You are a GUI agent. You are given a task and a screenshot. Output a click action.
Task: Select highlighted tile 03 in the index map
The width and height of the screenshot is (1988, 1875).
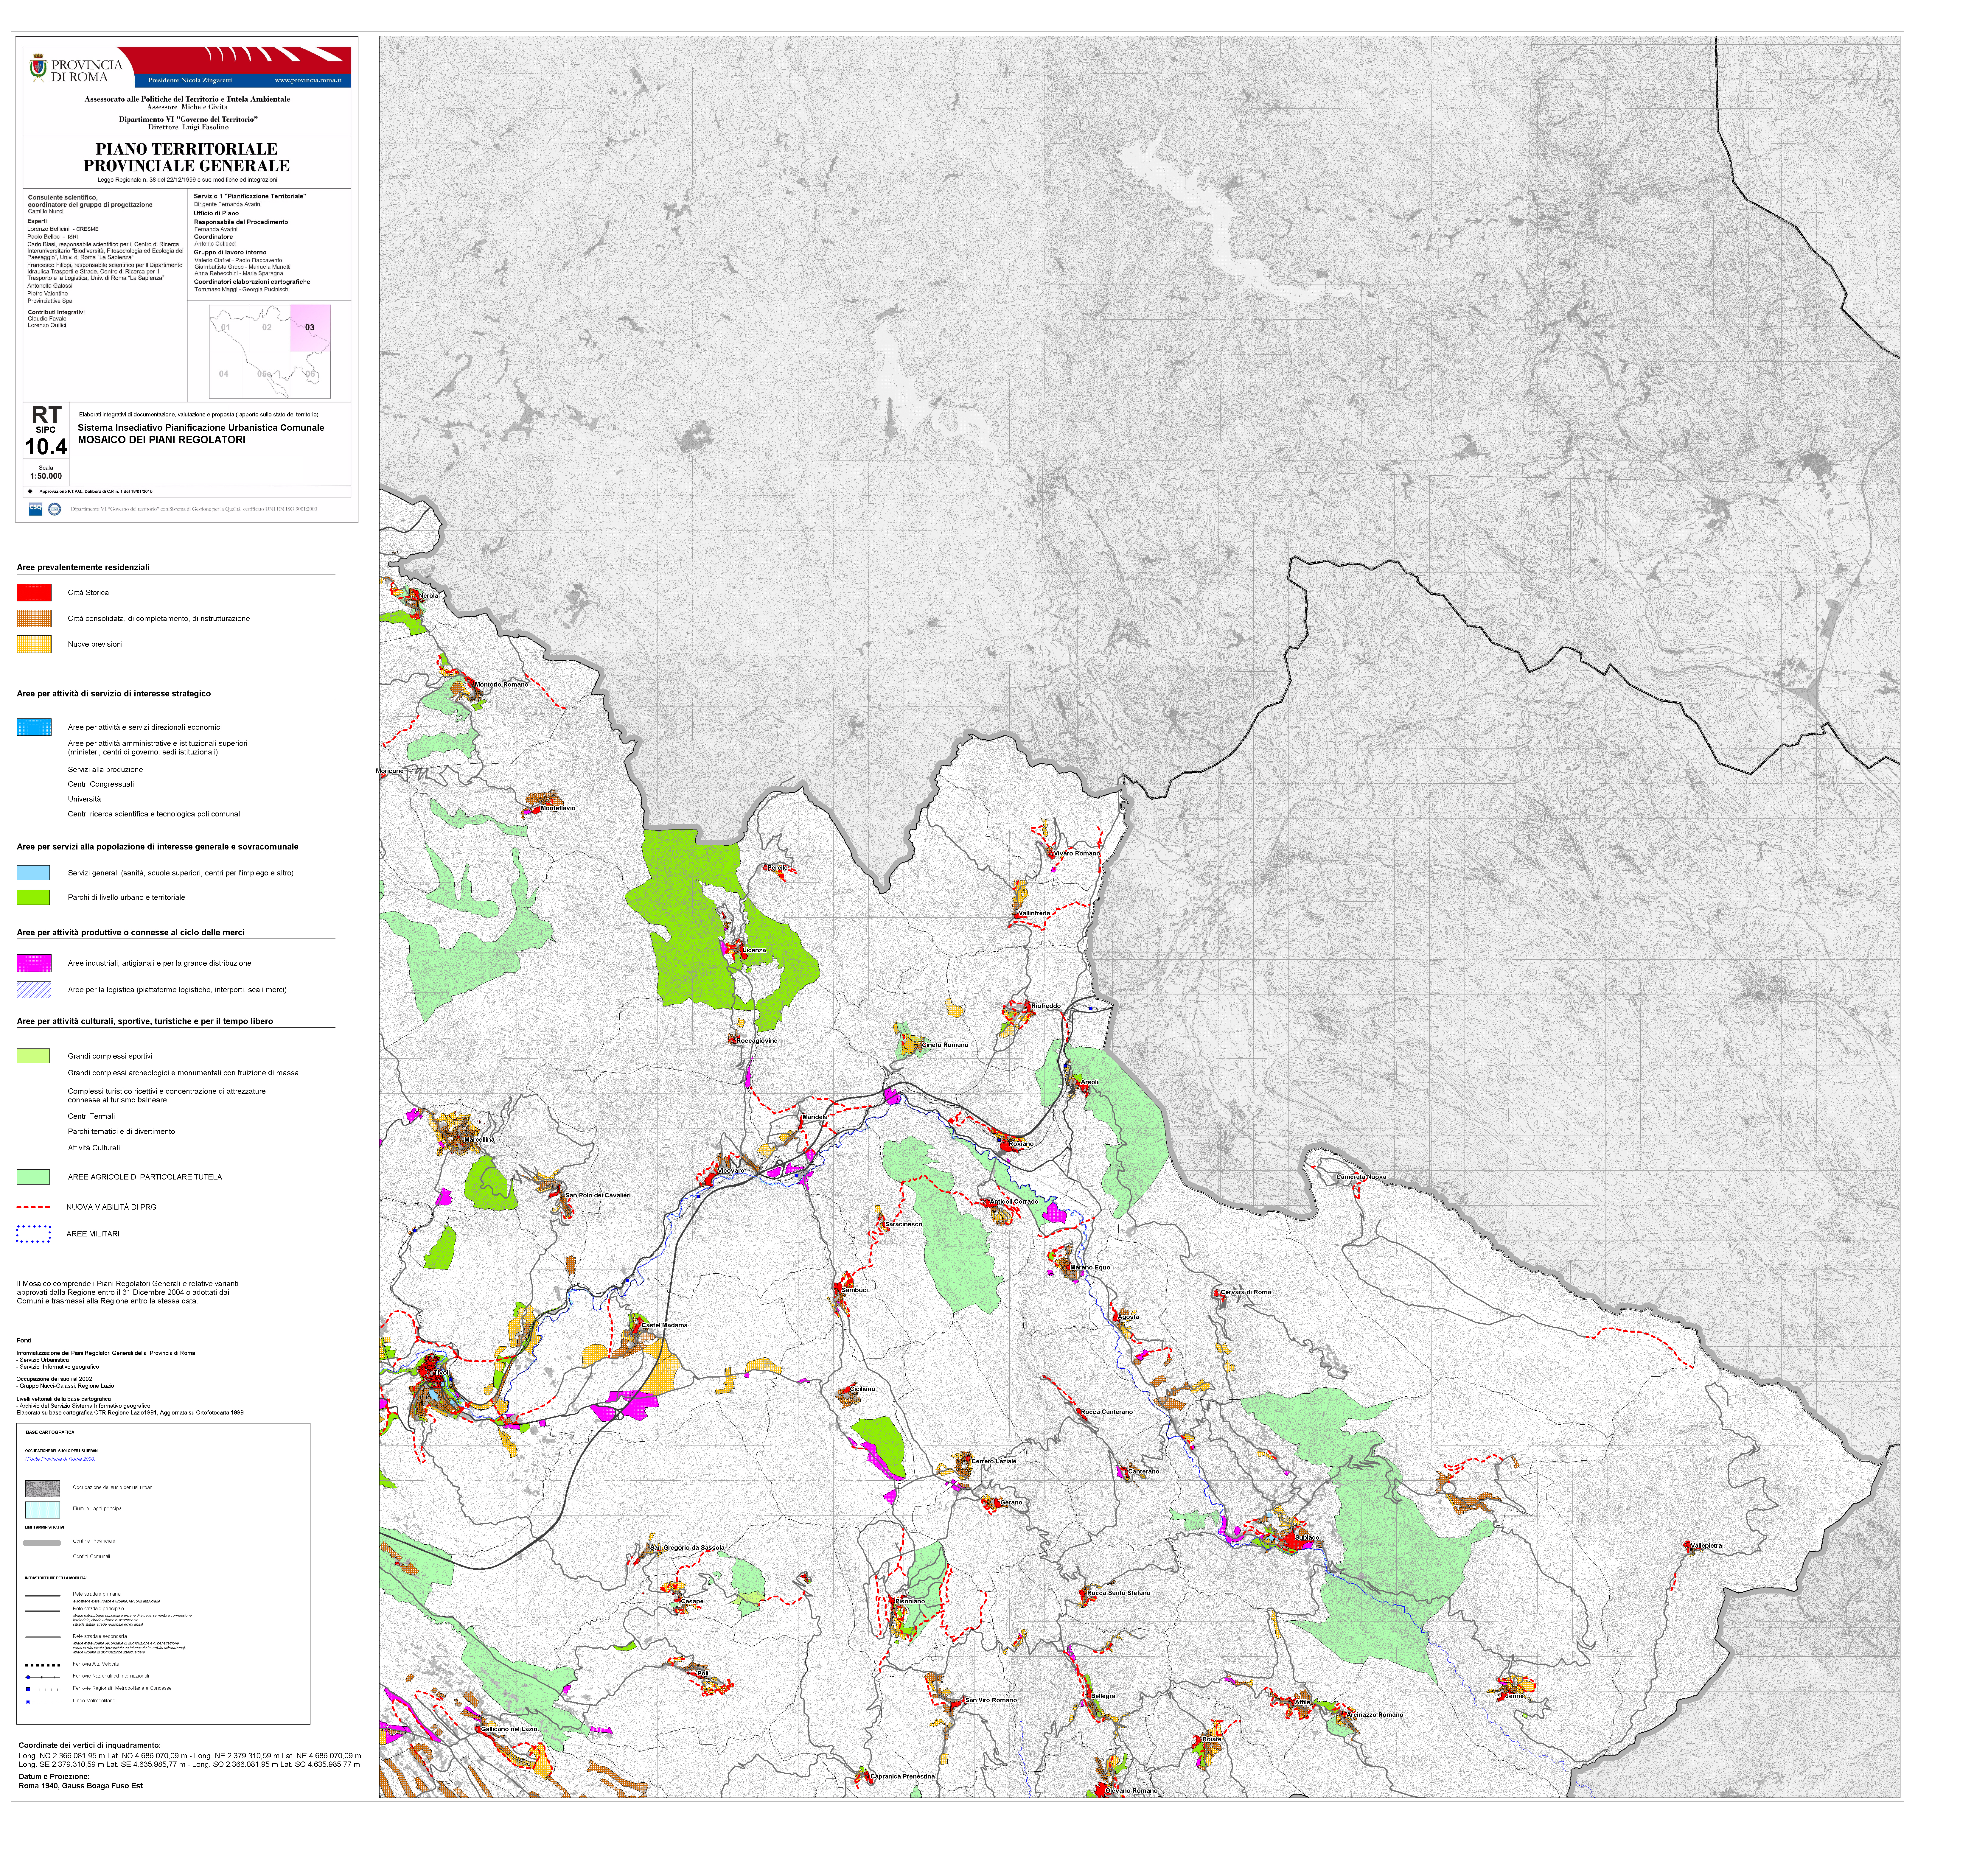point(310,328)
